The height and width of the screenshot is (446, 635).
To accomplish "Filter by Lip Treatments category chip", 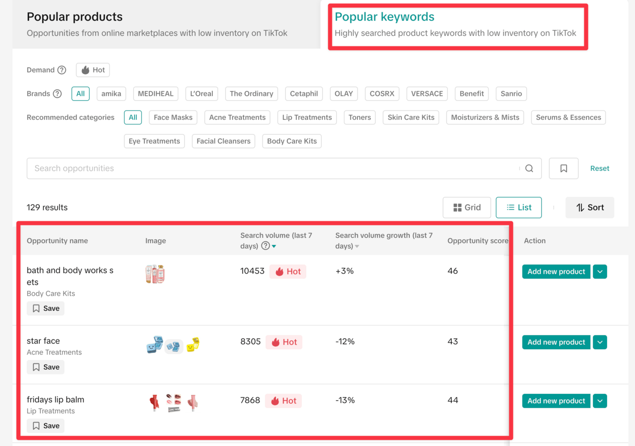I will click(307, 117).
